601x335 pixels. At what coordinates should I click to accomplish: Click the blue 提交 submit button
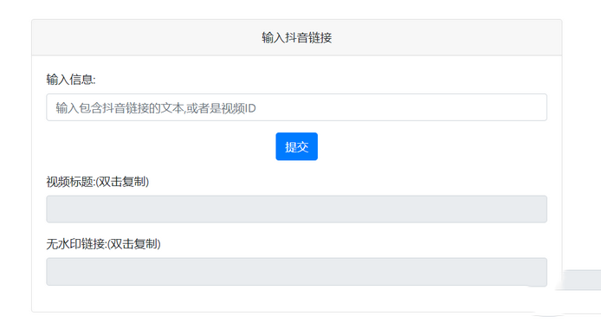click(x=296, y=146)
